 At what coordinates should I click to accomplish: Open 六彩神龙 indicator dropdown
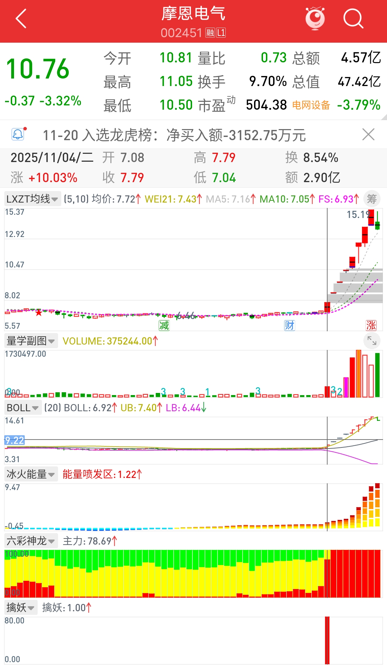point(31,541)
